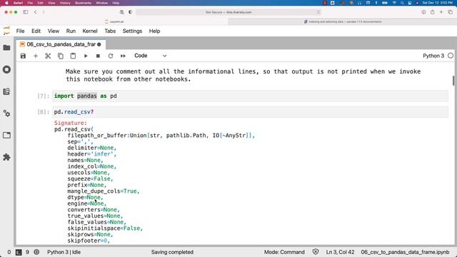Open the Edit menu in JupyterLab

36,31
